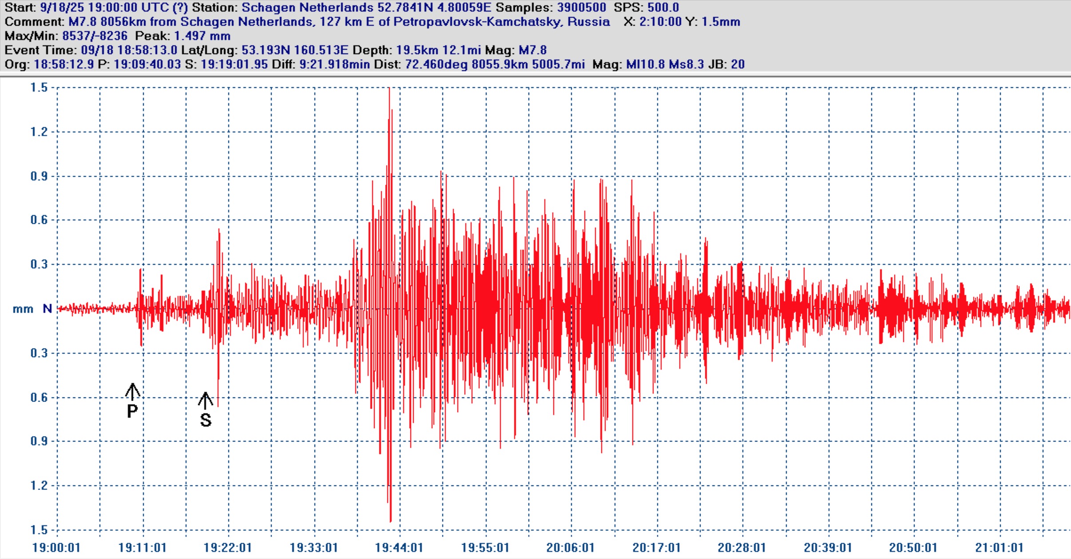This screenshot has height=559, width=1071.
Task: Click the 20:17:01 time axis label
Action: (656, 547)
